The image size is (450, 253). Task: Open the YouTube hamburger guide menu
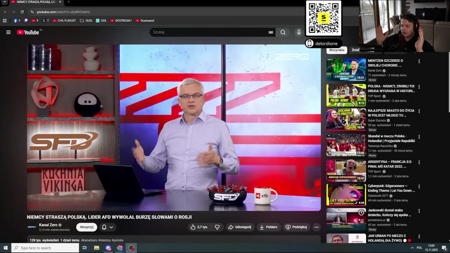8,32
